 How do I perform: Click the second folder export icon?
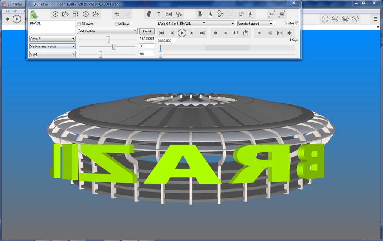(x=96, y=14)
